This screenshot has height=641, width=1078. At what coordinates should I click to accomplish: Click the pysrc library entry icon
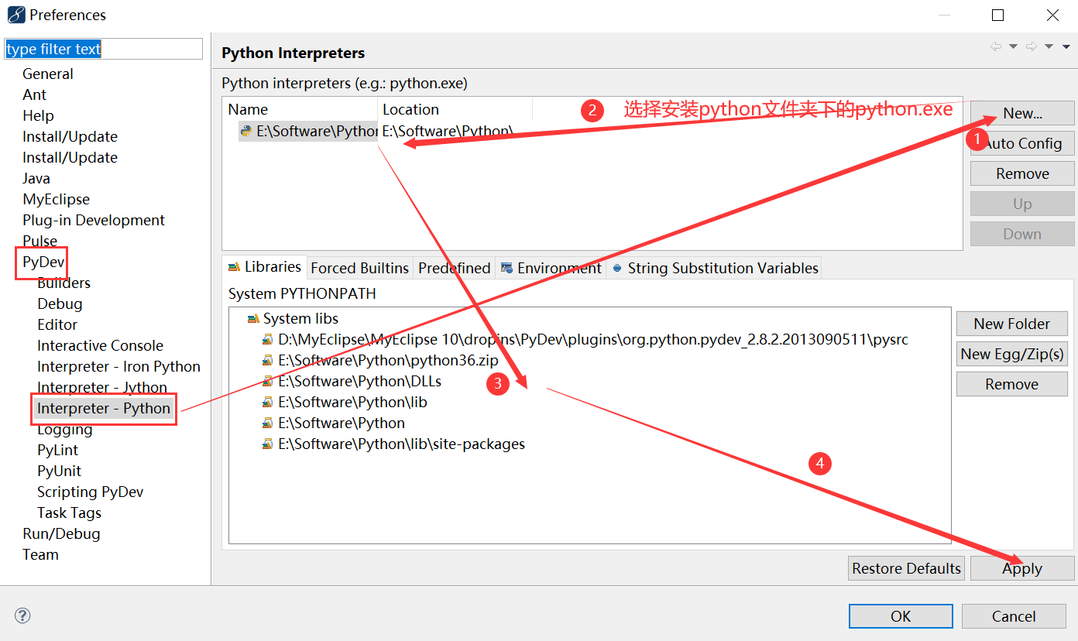click(x=267, y=339)
